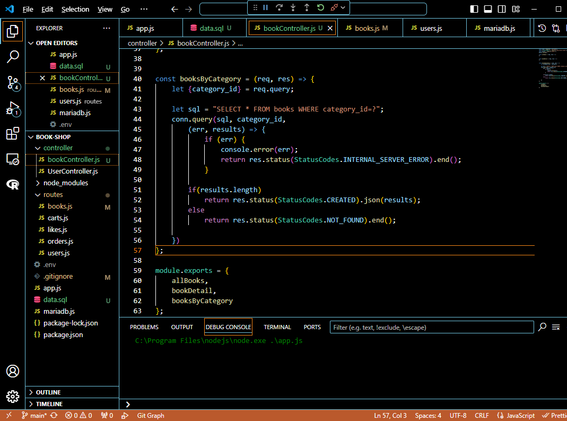567x421 pixels.
Task: Collapse the routes folder
Action: pos(38,195)
